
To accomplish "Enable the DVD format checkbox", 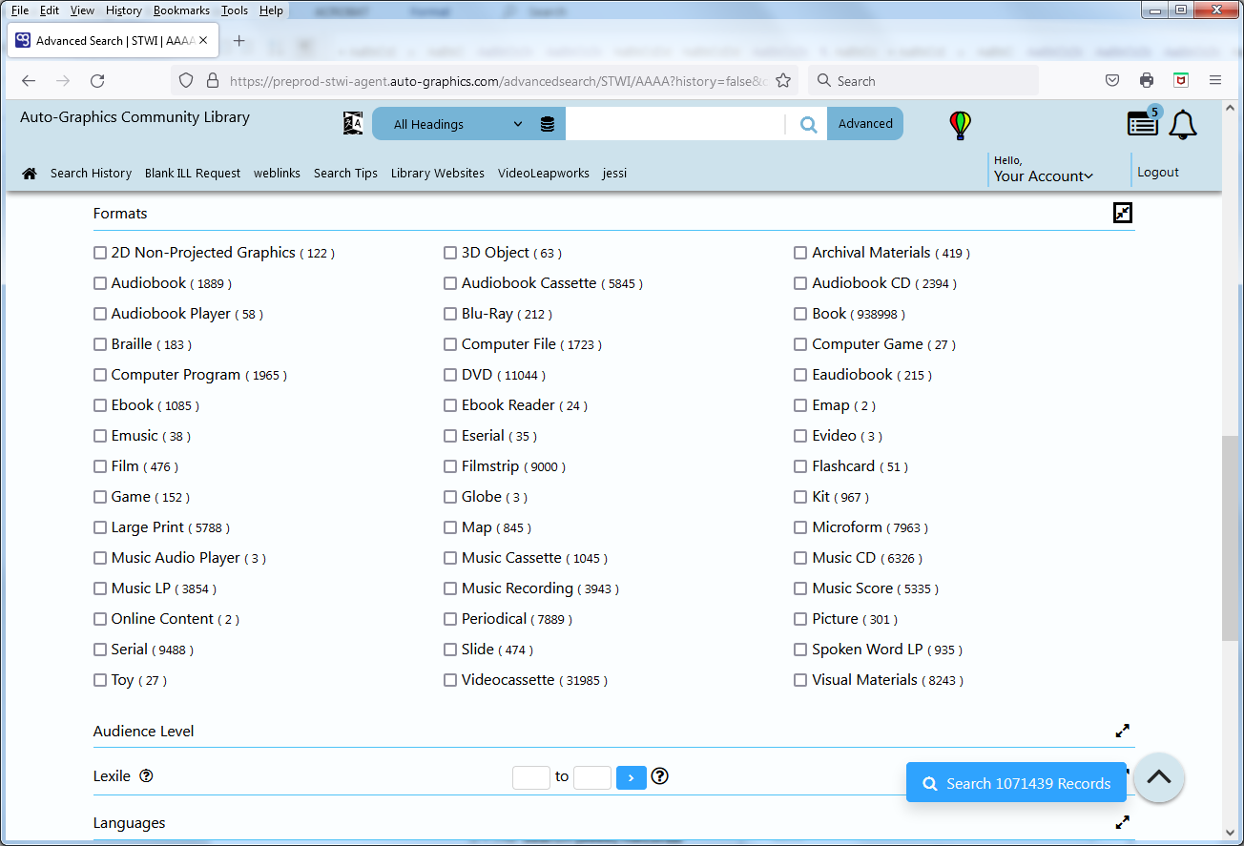I will click(x=450, y=375).
